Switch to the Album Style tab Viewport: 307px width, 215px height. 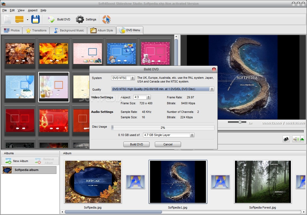tap(102, 30)
